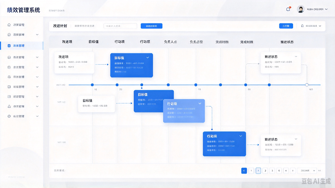The height and width of the screenshot is (188, 335).
Task: Click the blue button beside the search field
Action: click(x=151, y=26)
